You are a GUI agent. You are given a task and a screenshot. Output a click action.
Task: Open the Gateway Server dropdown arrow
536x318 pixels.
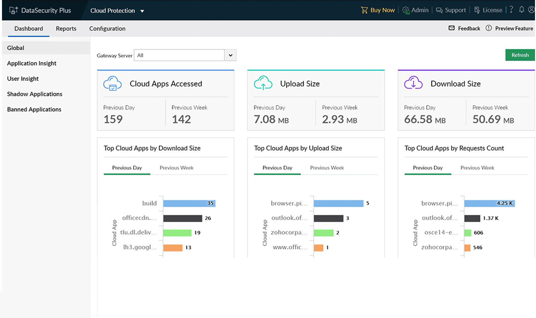tap(231, 55)
